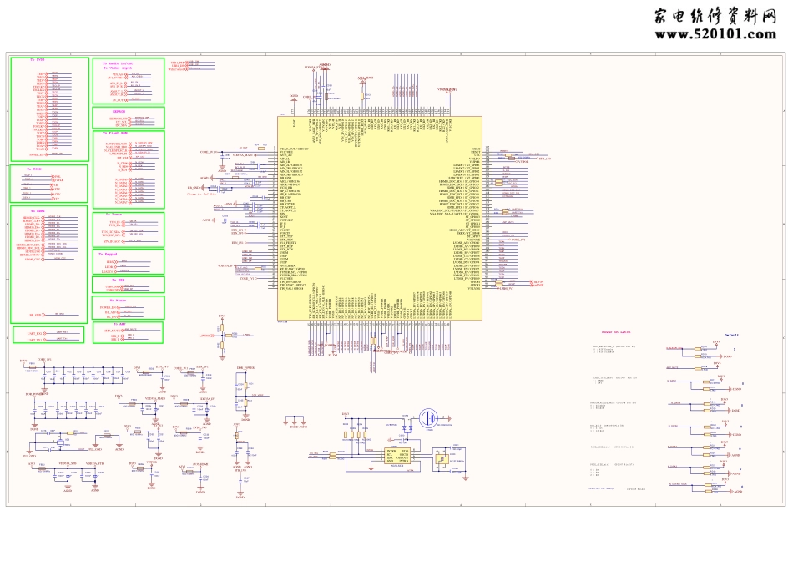Click the "To Keypad" signal block
This screenshot has height=561, width=793.
click(x=128, y=261)
